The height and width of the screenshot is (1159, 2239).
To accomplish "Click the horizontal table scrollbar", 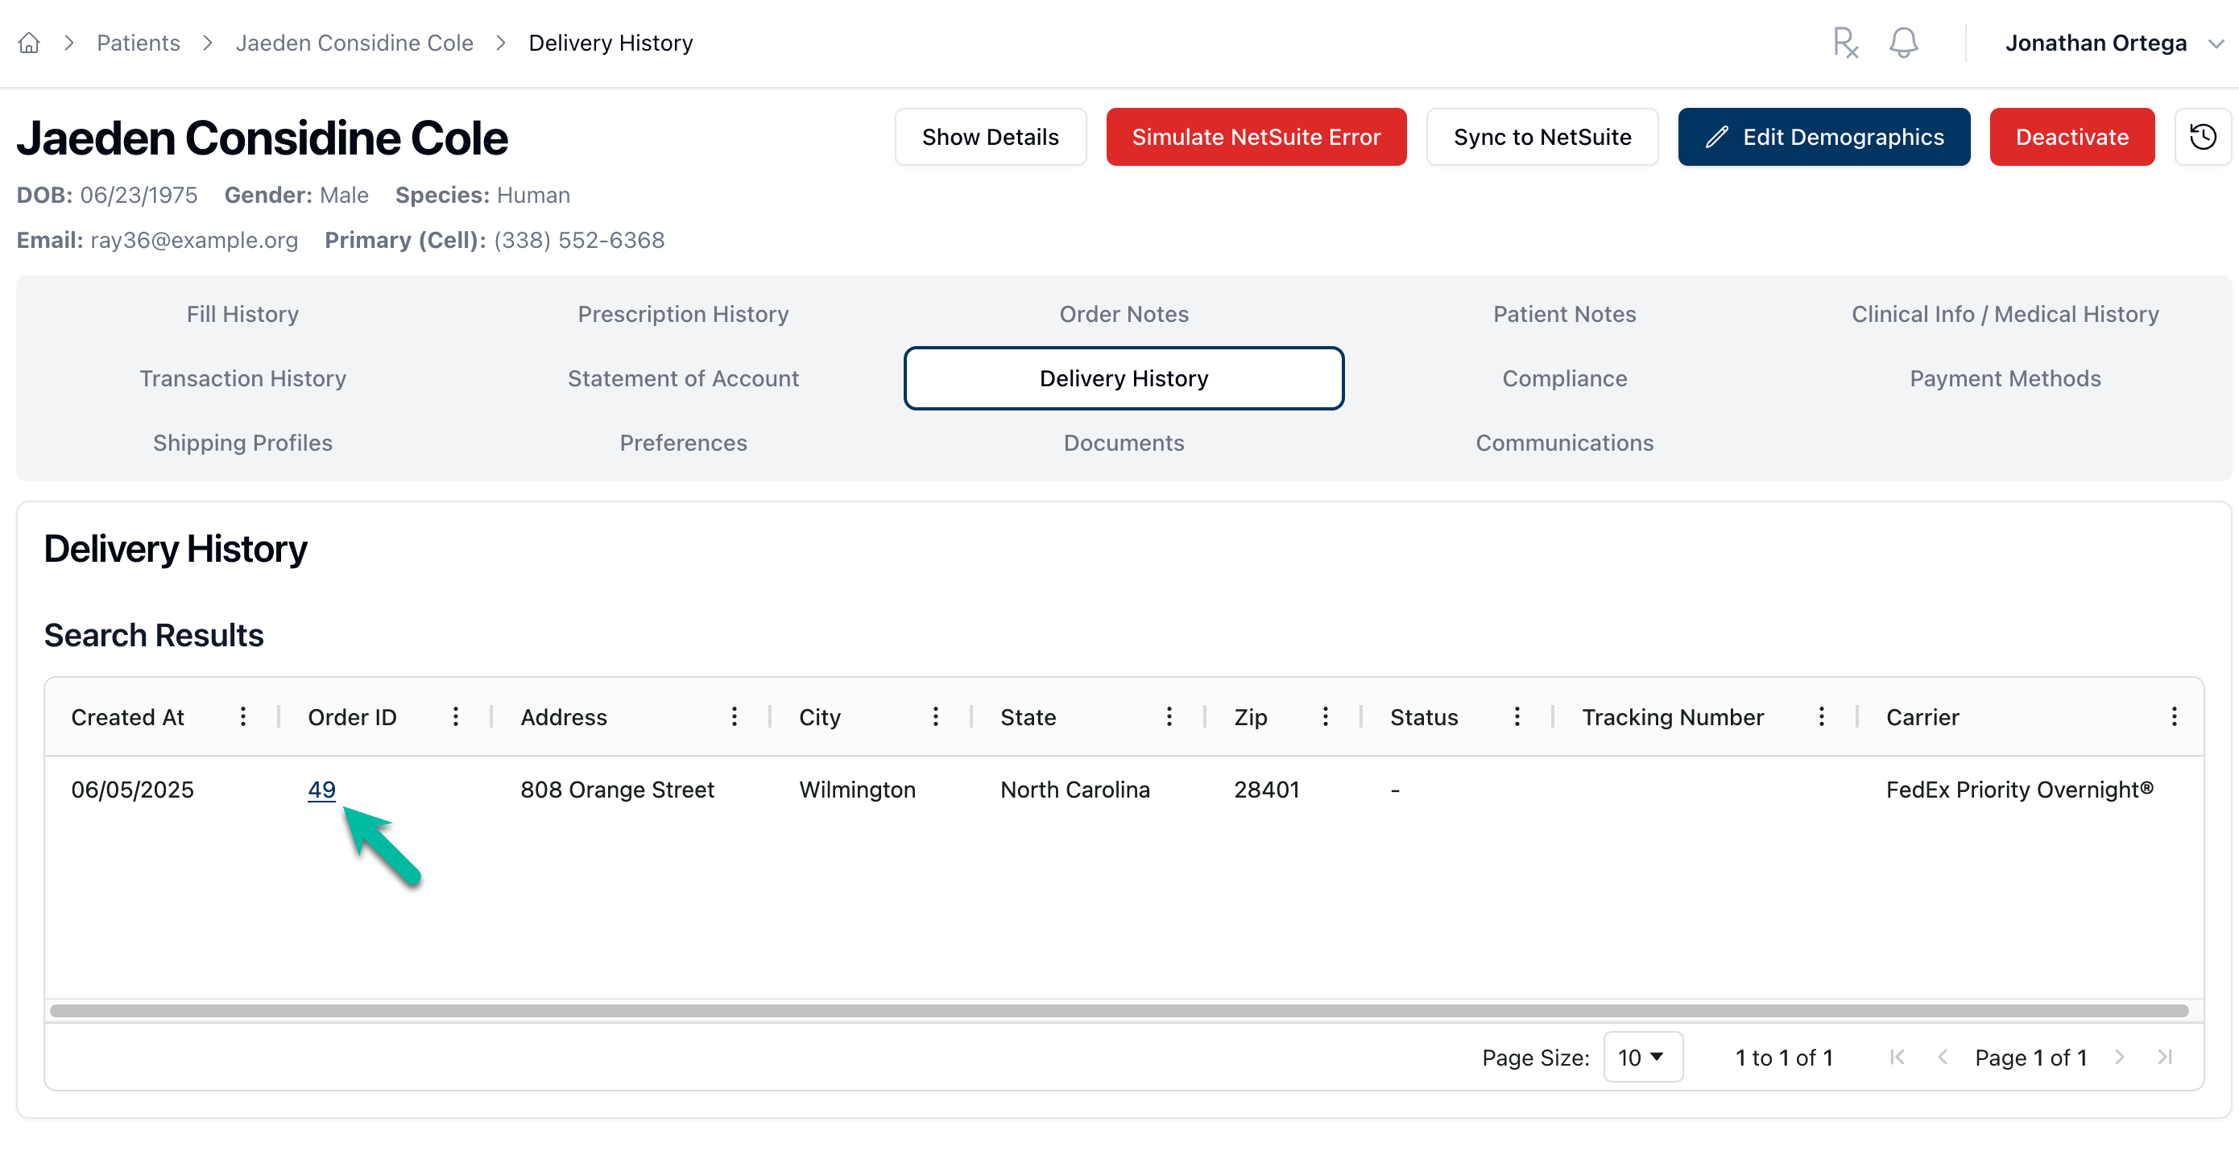I will coord(1119,1010).
